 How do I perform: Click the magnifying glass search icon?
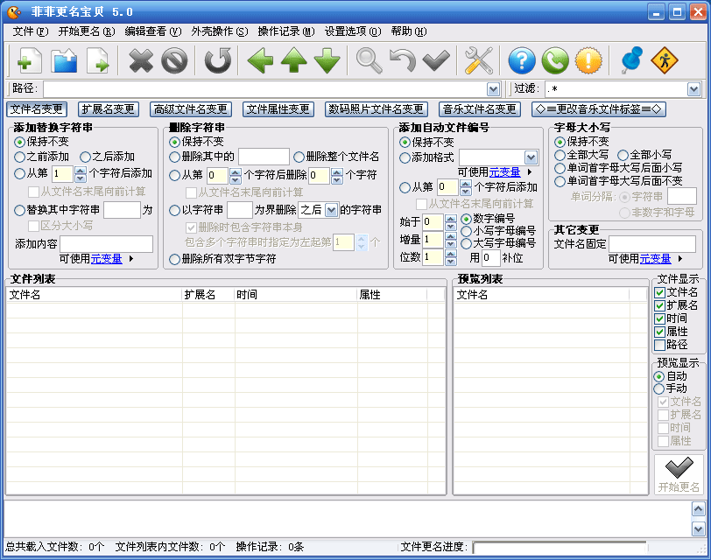(x=369, y=61)
